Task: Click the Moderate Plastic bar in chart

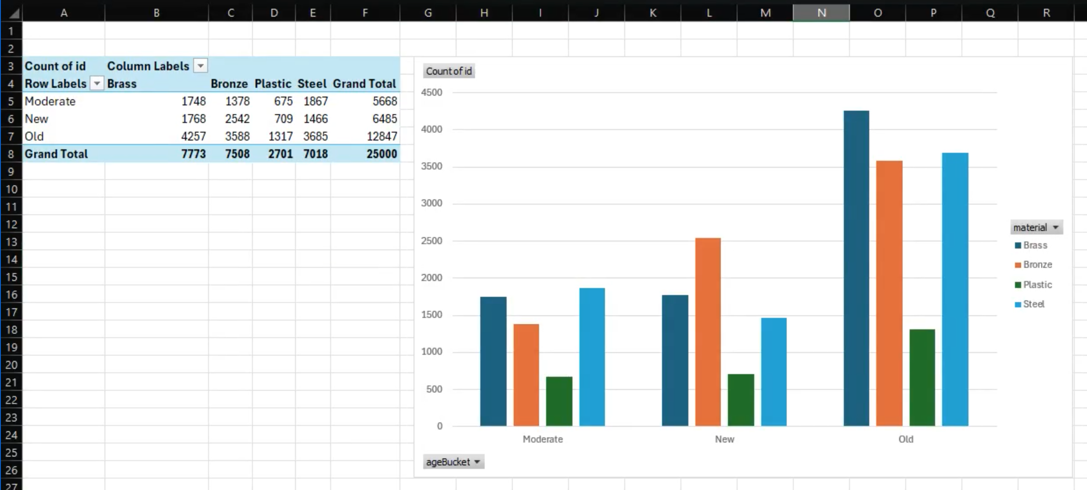Action: [x=559, y=401]
